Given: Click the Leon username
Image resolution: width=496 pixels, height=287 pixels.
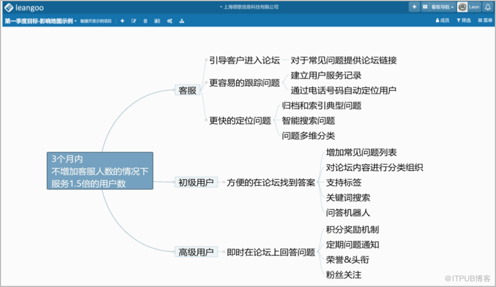Looking at the screenshot, I should coord(474,7).
